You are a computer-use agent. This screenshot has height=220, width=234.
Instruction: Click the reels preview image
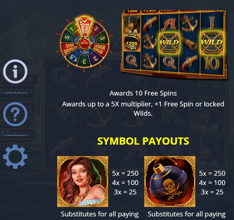coord(174,44)
